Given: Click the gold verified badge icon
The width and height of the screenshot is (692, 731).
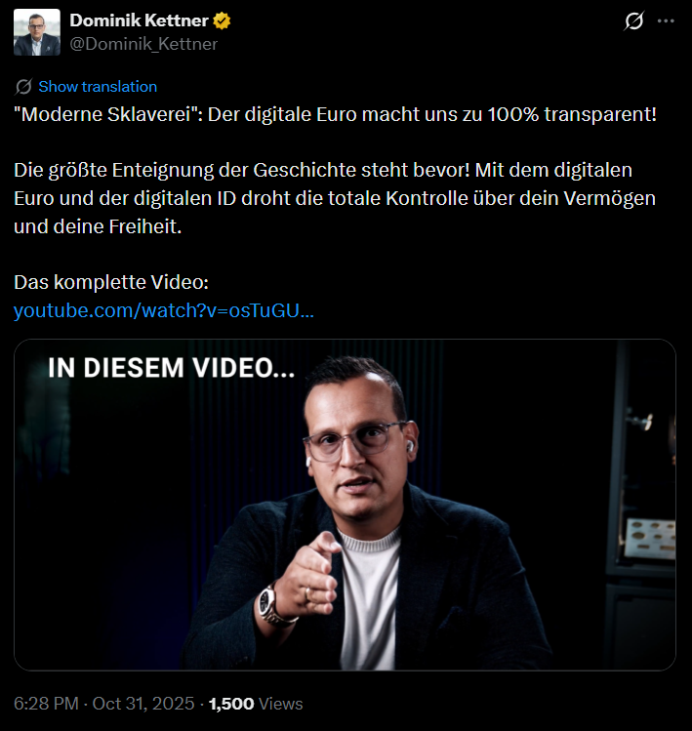Looking at the screenshot, I should (x=222, y=20).
